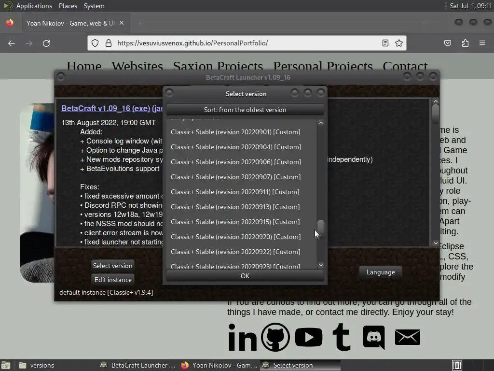Click the clock showing Sat Jul 1
494x371 pixels.
click(471, 6)
